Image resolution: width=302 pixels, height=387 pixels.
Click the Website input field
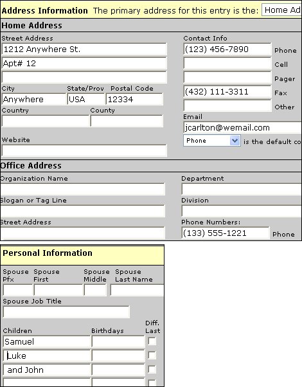tap(84, 150)
